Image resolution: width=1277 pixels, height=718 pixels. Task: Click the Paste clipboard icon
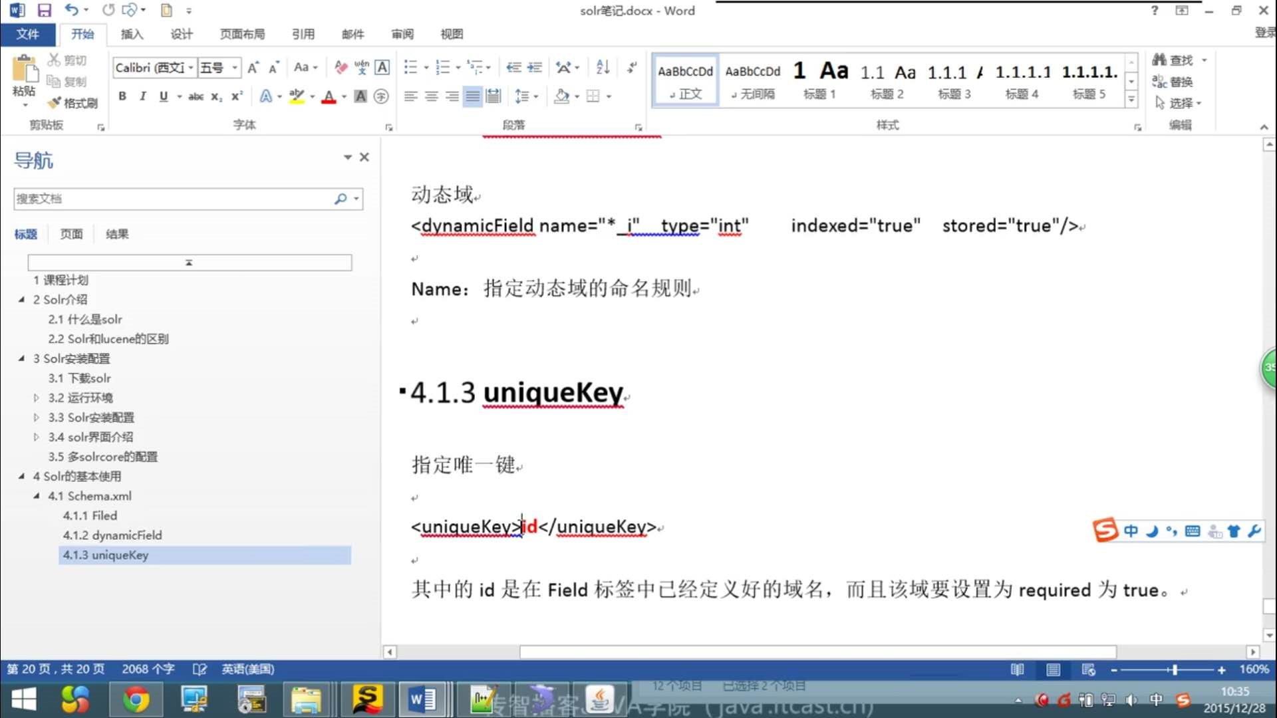click(25, 70)
